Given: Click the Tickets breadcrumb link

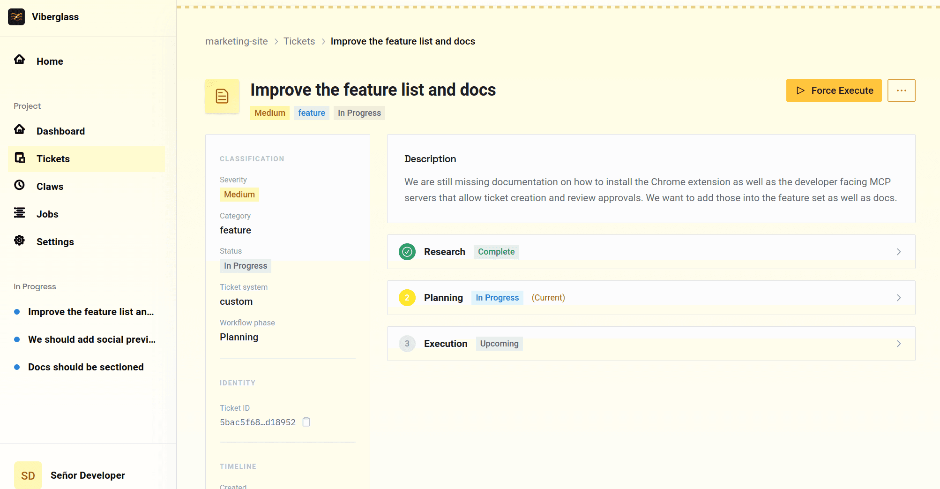Looking at the screenshot, I should point(299,41).
